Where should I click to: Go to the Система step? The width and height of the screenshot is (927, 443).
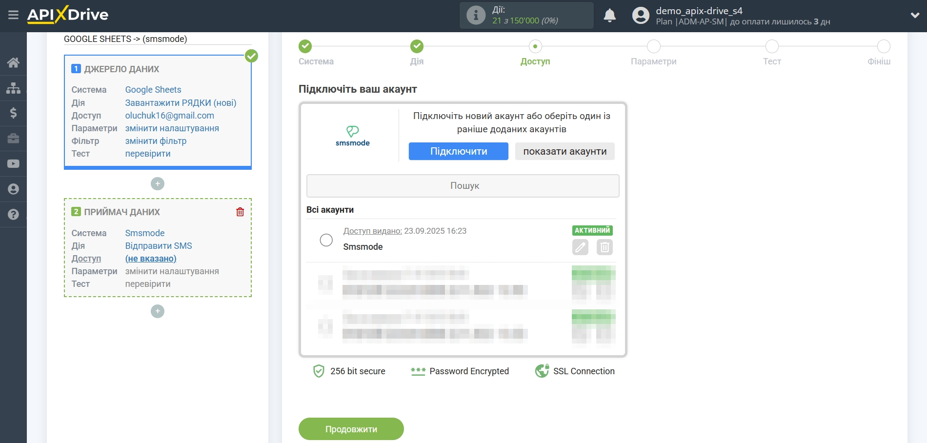click(x=305, y=47)
